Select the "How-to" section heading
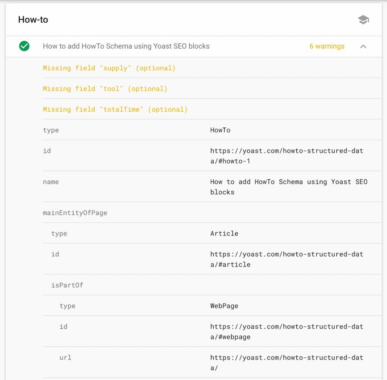The height and width of the screenshot is (380, 387). pos(33,20)
